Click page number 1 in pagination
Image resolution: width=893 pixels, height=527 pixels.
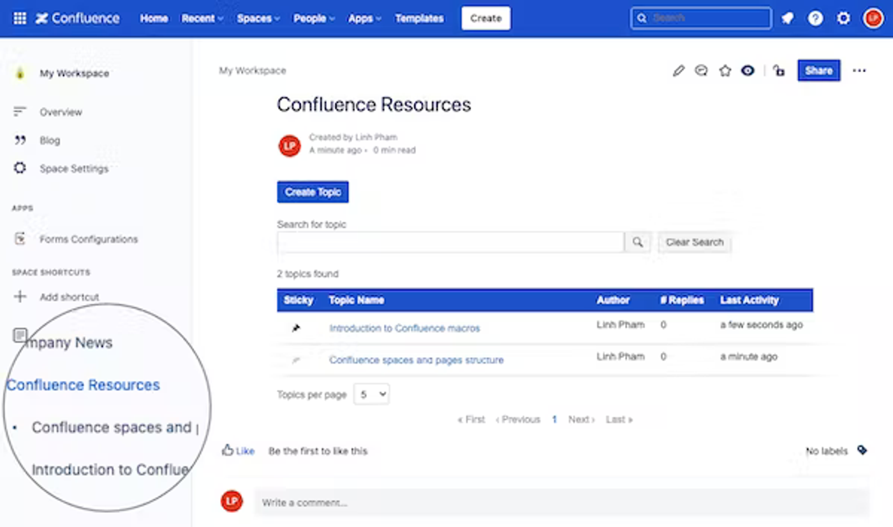554,419
